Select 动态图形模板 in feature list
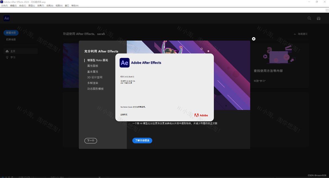The width and height of the screenshot is (329, 178). (x=95, y=89)
